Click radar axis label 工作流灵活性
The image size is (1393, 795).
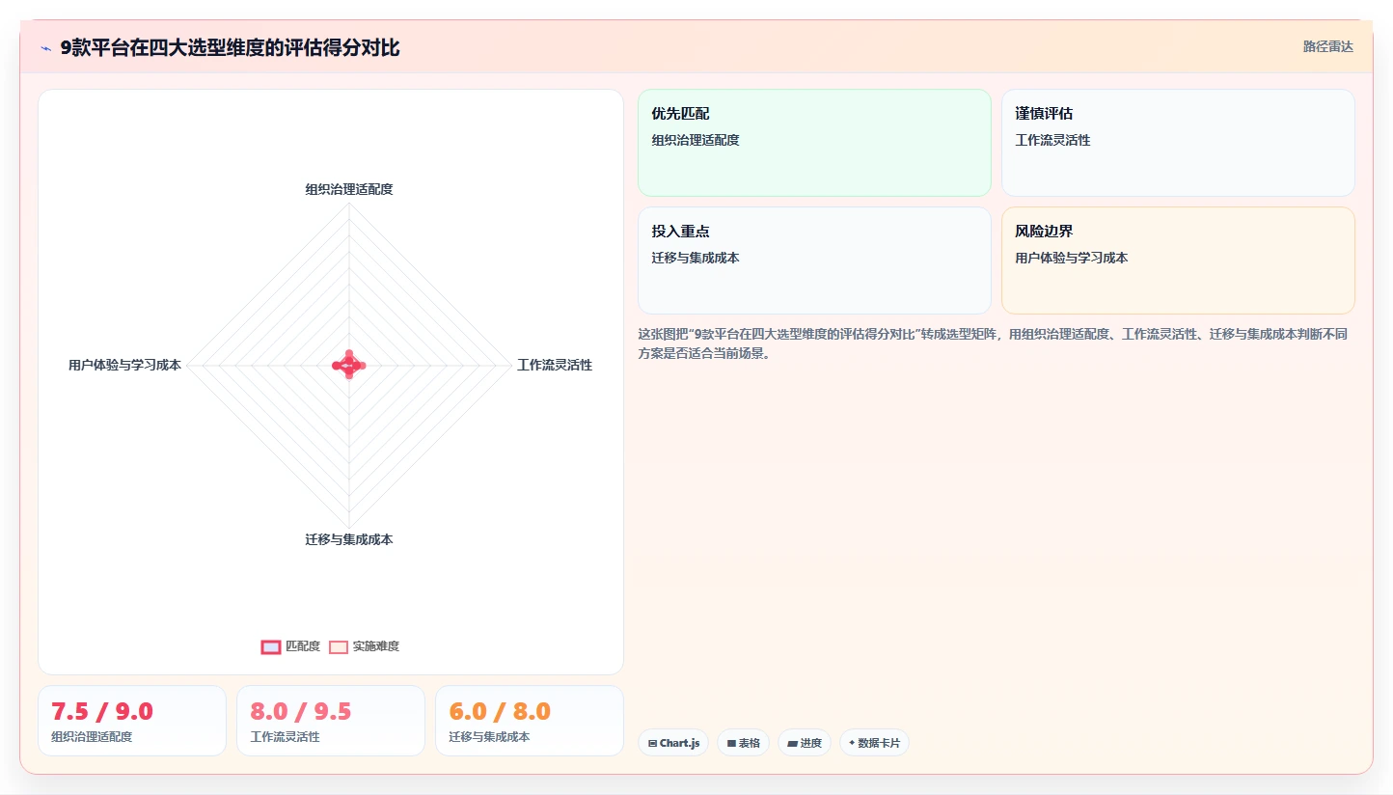[x=555, y=365]
